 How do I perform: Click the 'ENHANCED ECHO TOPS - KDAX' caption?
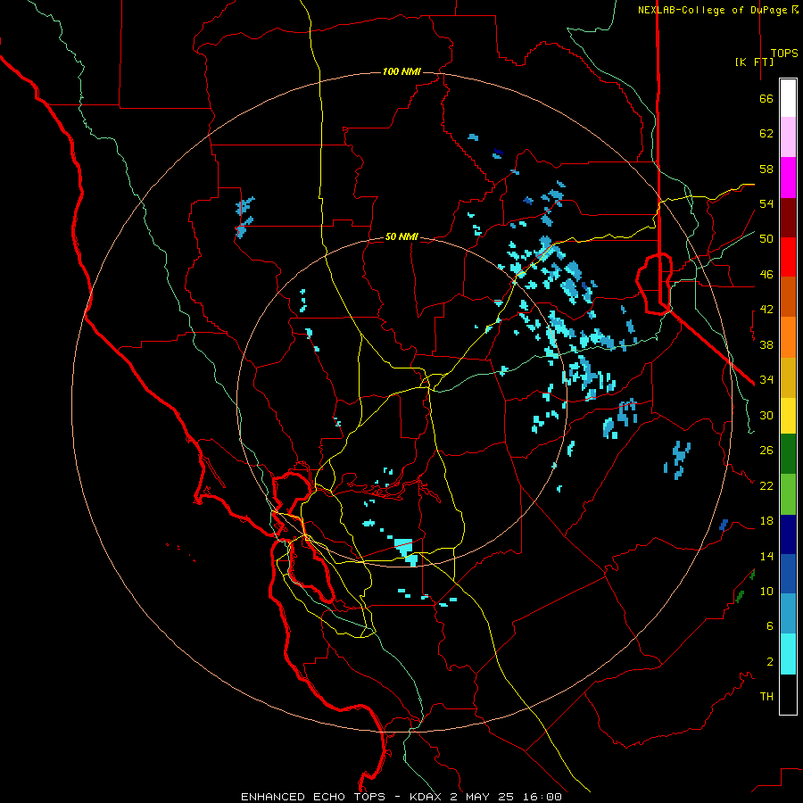click(344, 797)
